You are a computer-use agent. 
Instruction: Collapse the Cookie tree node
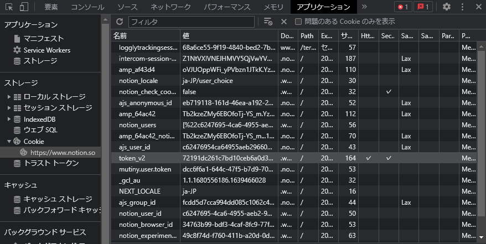[9, 141]
